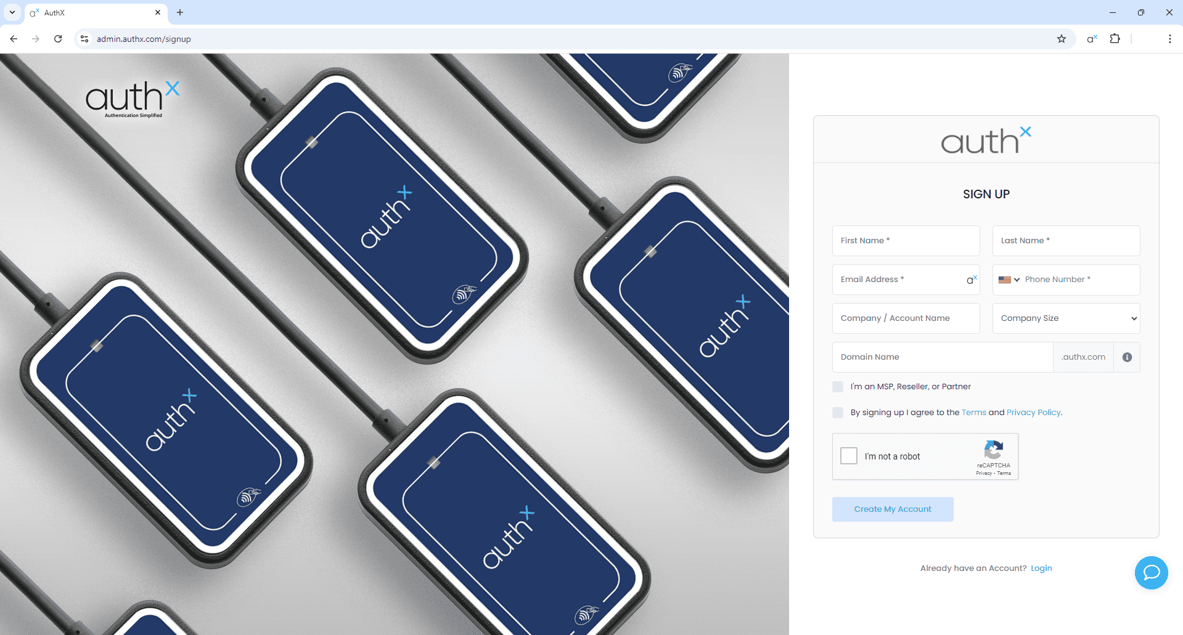Reload the signup page
This screenshot has height=635, width=1183.
coord(58,39)
